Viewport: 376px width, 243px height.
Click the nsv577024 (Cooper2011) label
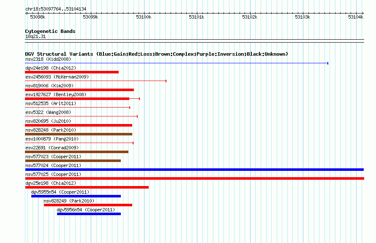[x=53, y=165]
